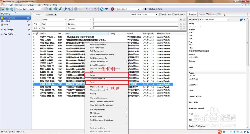Enable the Match Case checkbox

(x=160, y=14)
